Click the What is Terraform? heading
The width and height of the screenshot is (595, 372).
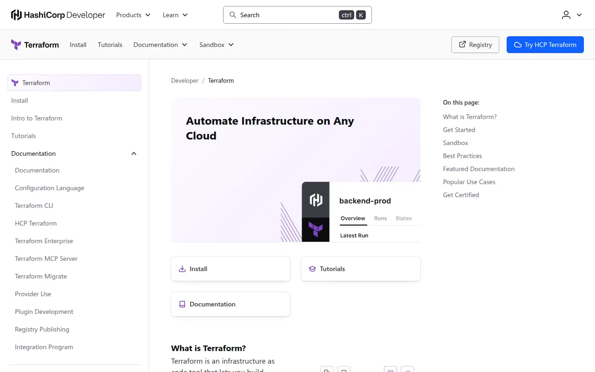(x=208, y=348)
